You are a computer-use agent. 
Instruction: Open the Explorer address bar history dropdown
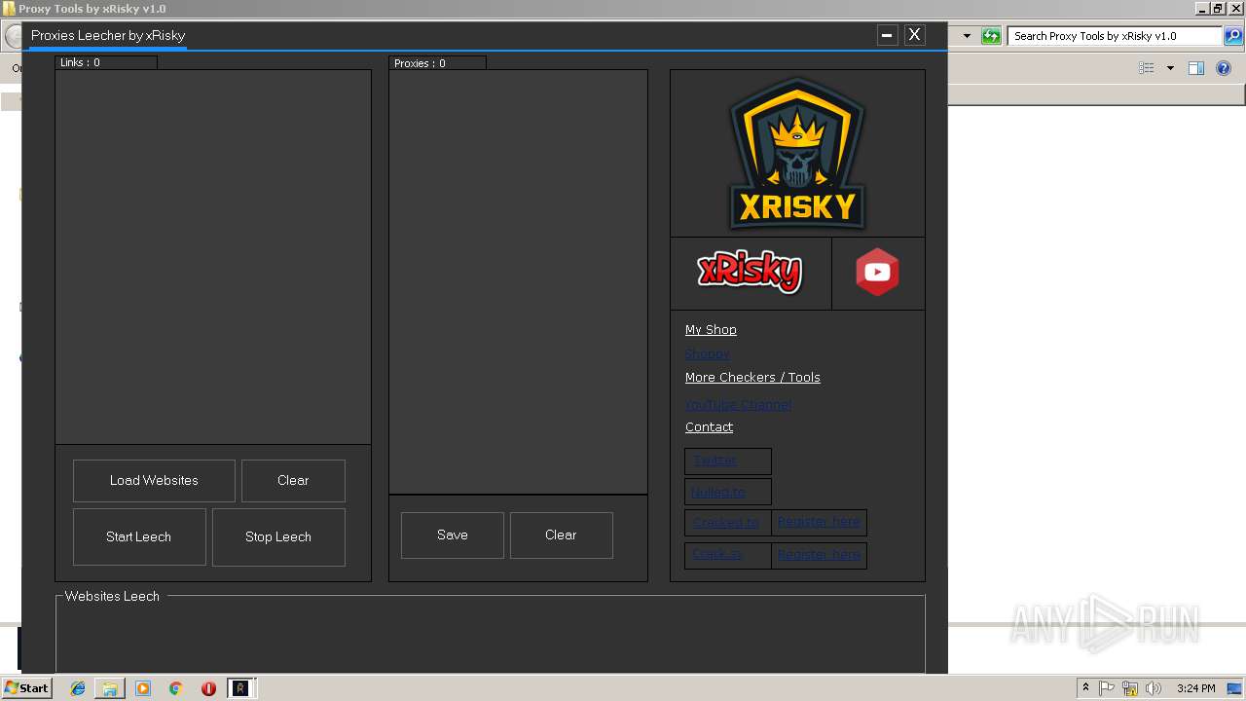(x=967, y=36)
